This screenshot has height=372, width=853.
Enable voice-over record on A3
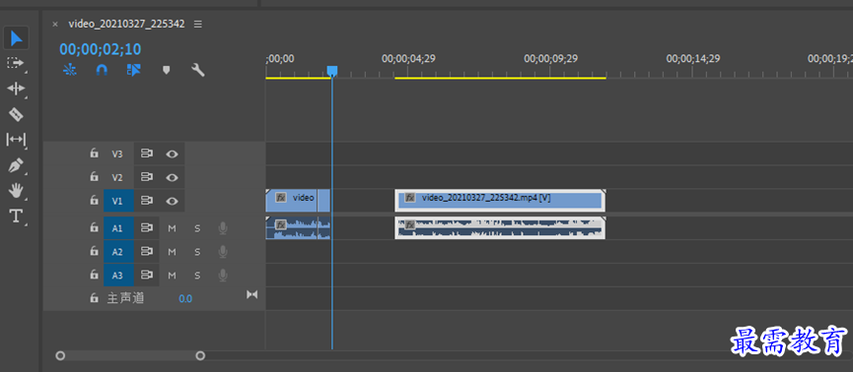coord(223,276)
